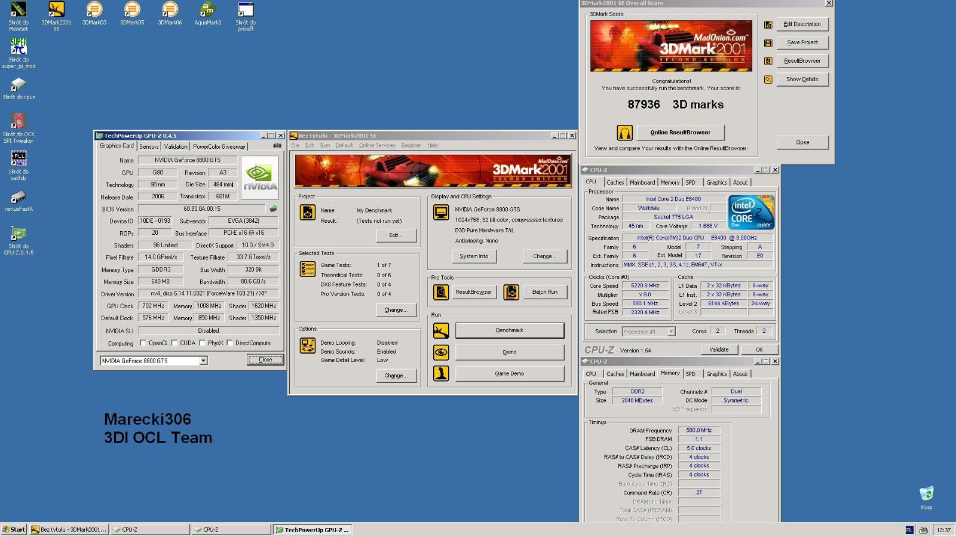Open the File menu in 3DMark2001
The image size is (956, 537).
(295, 145)
